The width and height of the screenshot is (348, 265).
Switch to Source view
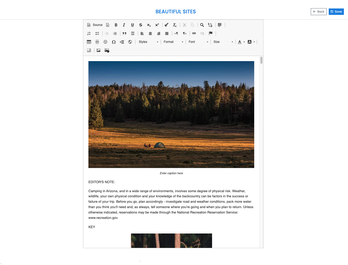pos(95,25)
